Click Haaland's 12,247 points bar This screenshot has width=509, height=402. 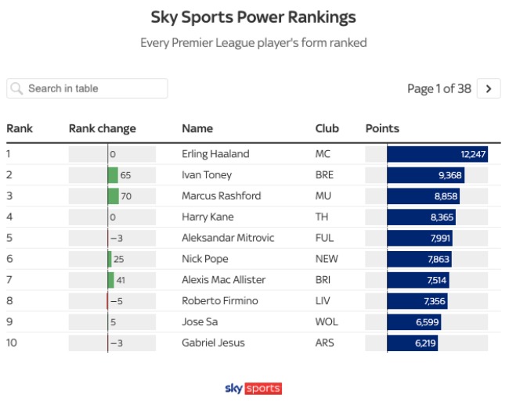tap(437, 154)
